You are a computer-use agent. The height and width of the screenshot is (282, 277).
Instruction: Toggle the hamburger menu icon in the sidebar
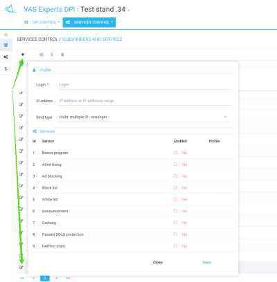coord(6,35)
